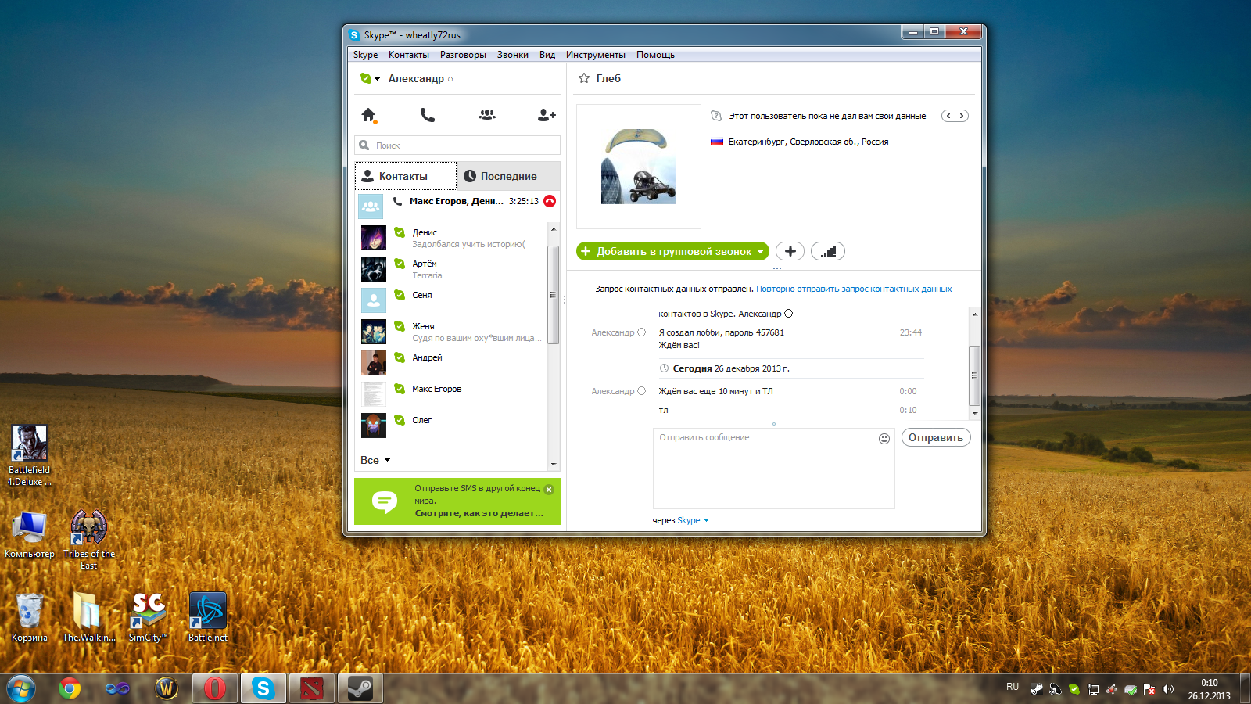Open the Звонки menu
Image resolution: width=1251 pixels, height=704 pixels.
pyautogui.click(x=513, y=55)
